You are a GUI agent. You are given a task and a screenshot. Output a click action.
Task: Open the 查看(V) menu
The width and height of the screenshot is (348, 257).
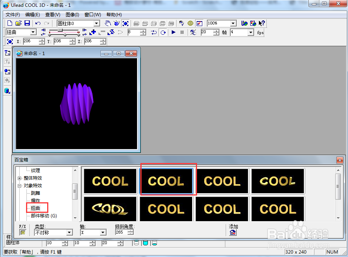[52, 15]
